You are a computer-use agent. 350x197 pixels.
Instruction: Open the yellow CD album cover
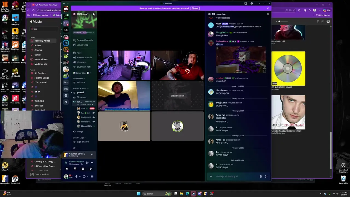(288, 68)
